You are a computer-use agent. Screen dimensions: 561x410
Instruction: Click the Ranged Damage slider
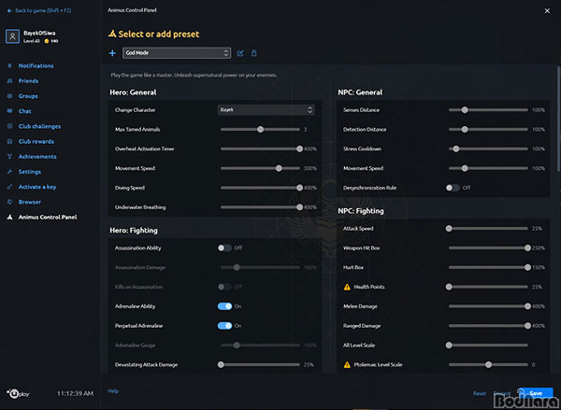point(488,326)
